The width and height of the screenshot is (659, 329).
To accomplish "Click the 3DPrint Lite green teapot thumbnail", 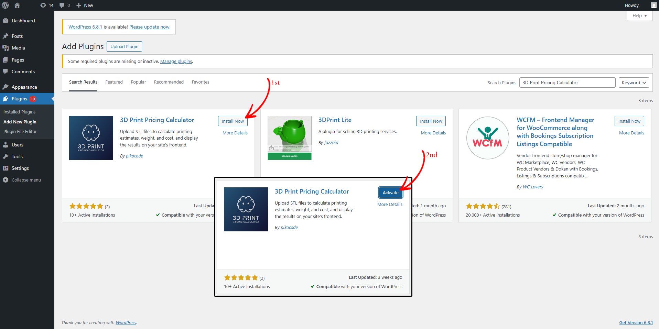I will 290,138.
